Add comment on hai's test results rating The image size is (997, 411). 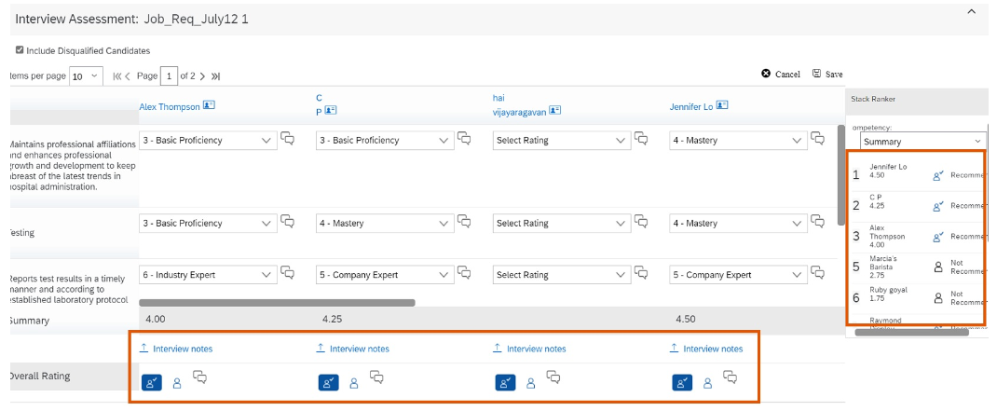pos(641,273)
